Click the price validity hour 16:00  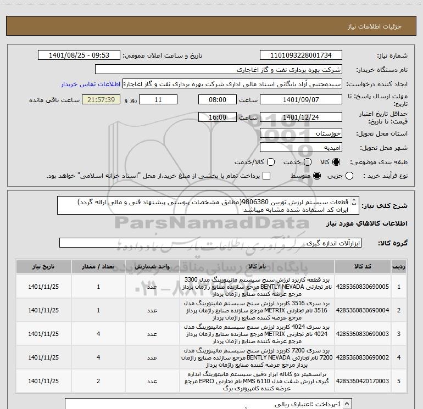coord(218,117)
